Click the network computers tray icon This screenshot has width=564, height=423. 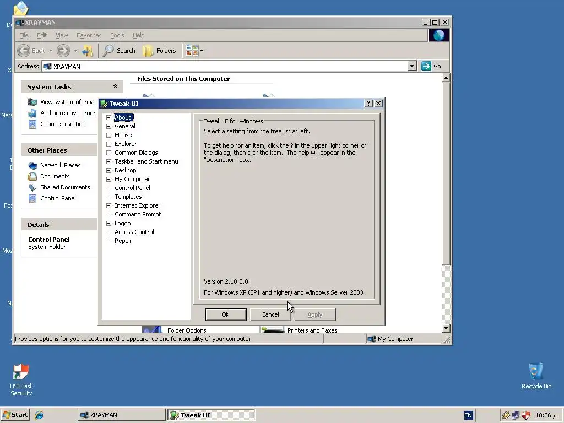click(x=516, y=415)
